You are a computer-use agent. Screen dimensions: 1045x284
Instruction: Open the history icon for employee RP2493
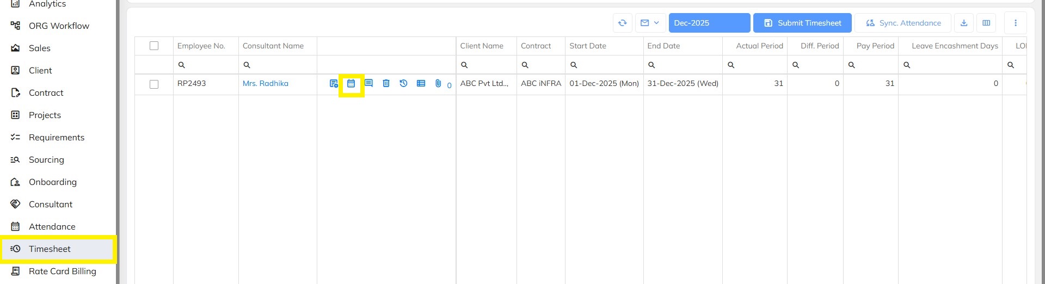(403, 83)
